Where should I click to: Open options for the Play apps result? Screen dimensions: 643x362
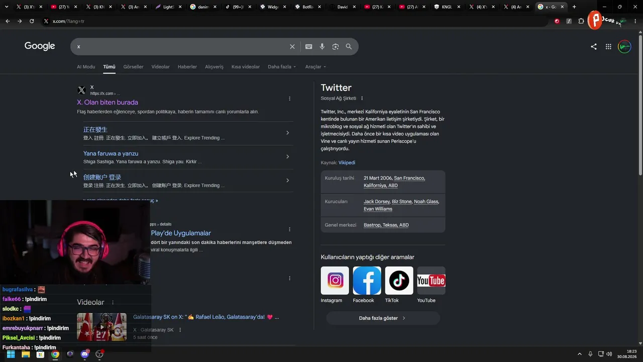pos(289,229)
